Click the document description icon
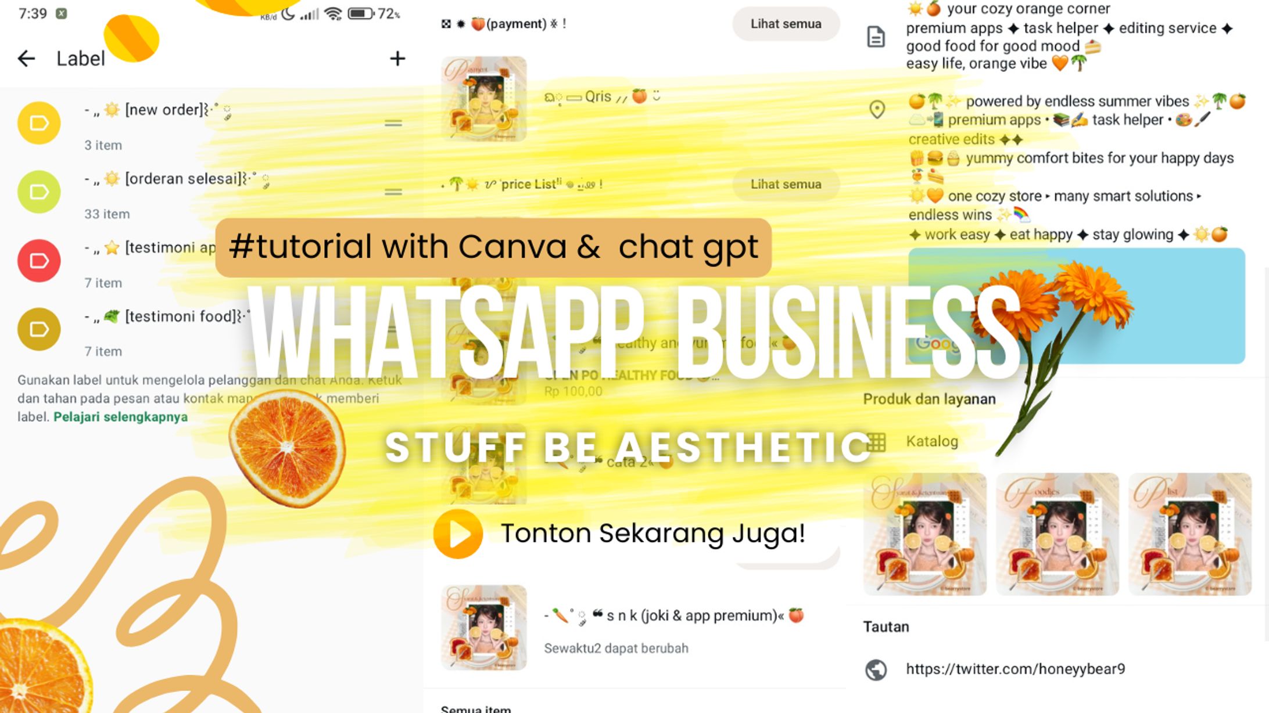1269x713 pixels. [x=876, y=37]
